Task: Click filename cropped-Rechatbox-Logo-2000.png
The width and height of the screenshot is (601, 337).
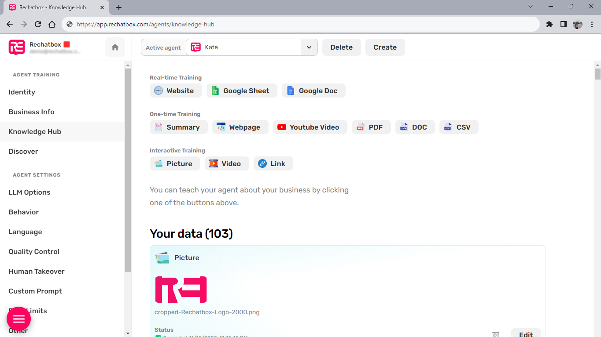Action: coord(207,312)
